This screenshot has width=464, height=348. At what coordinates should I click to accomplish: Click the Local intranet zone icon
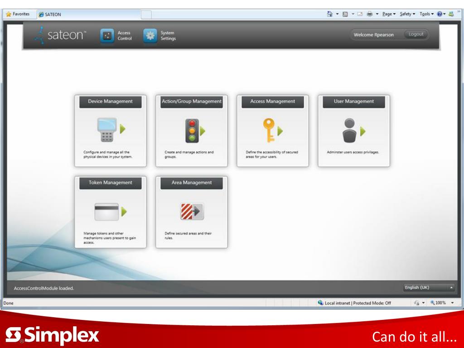click(320, 303)
